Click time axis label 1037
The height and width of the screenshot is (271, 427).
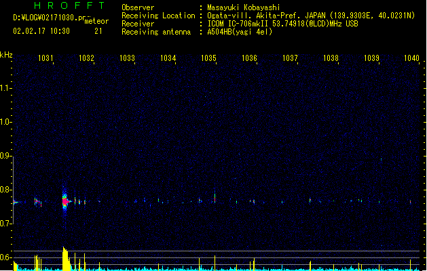click(x=290, y=58)
